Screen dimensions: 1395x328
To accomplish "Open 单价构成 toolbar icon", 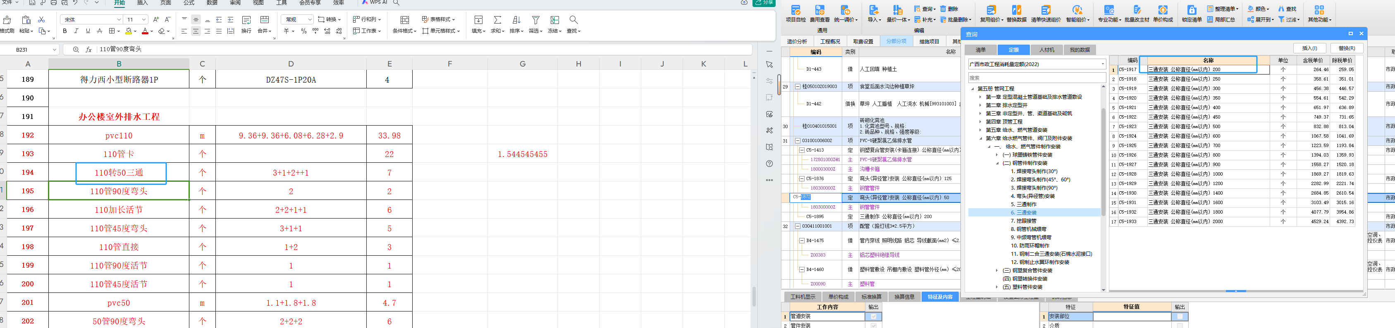I will 1163,10.
